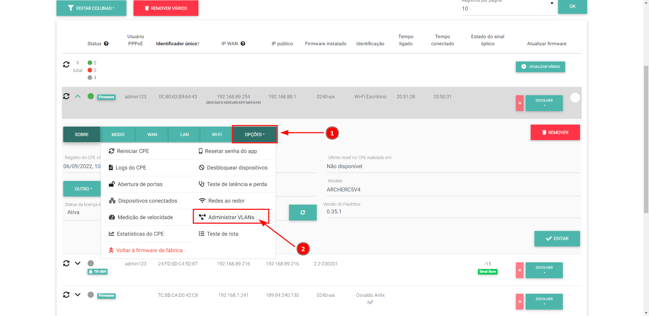
Task: Click the teal refresh button near license status
Action: pos(303,212)
